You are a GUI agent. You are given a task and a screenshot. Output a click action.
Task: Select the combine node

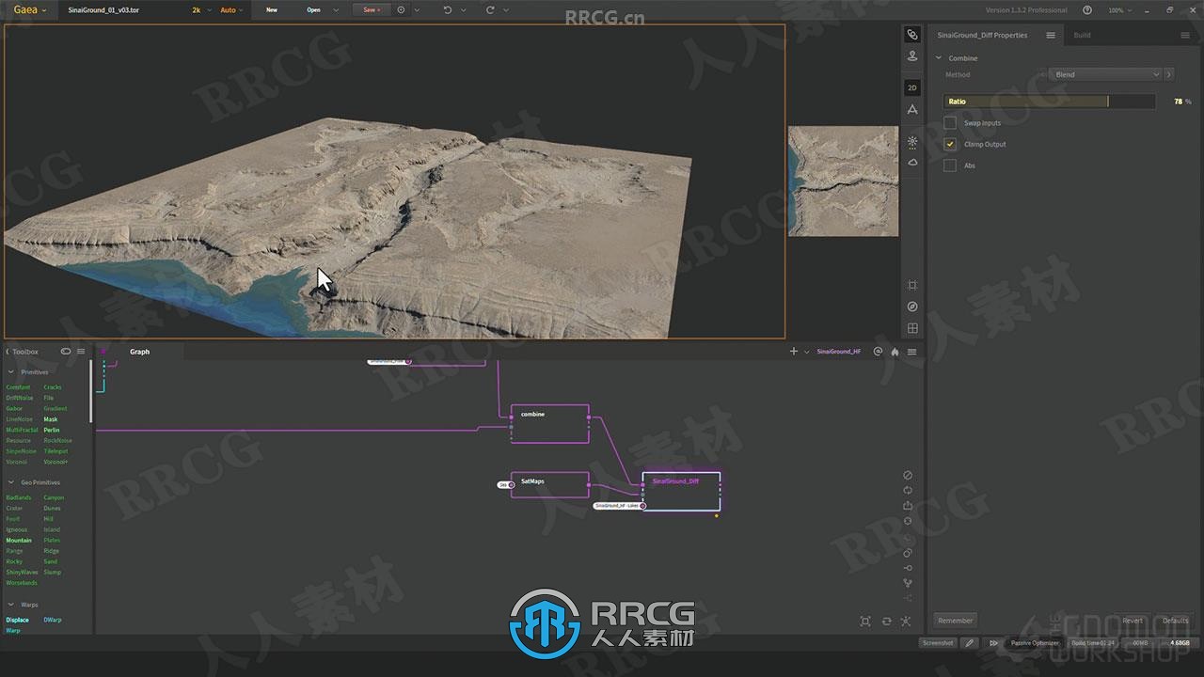coord(550,424)
